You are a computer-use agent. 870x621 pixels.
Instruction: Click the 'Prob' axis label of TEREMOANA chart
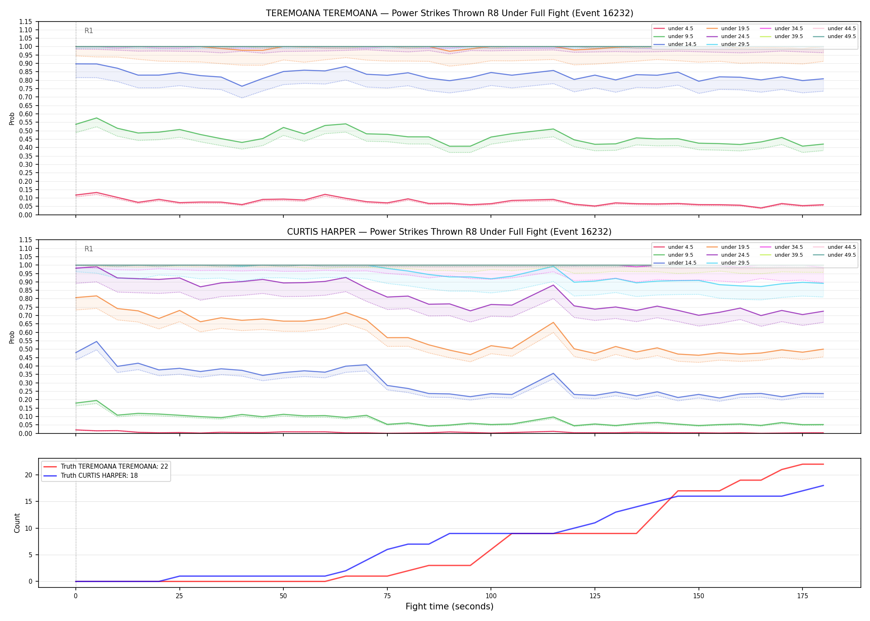(x=12, y=118)
